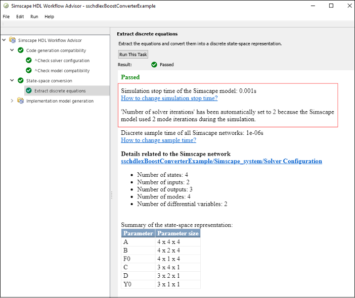Click the green check icon of State-space conversion

[21, 80]
